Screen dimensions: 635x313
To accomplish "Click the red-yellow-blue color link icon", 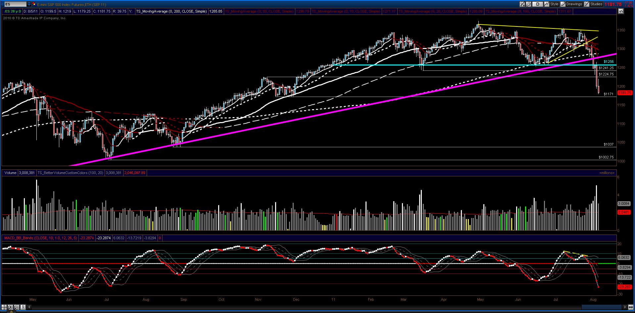I will (34, 4).
